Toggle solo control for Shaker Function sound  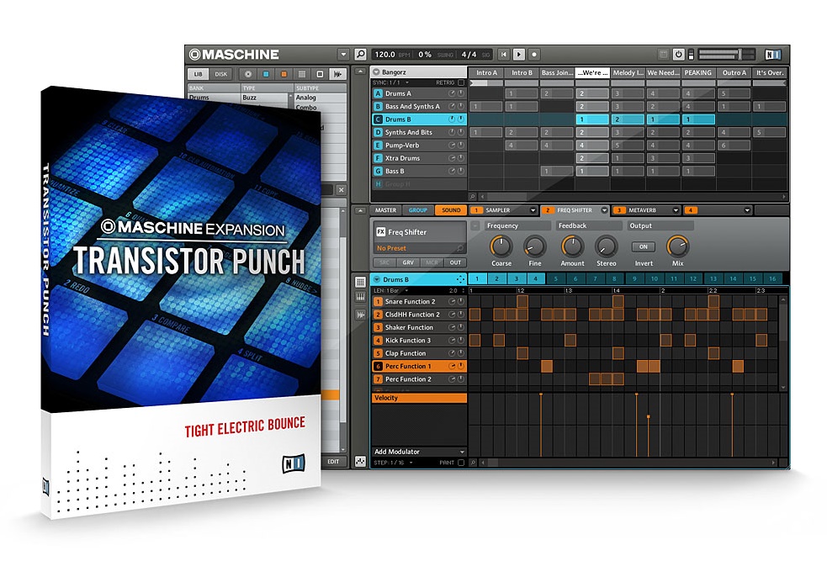pos(460,327)
